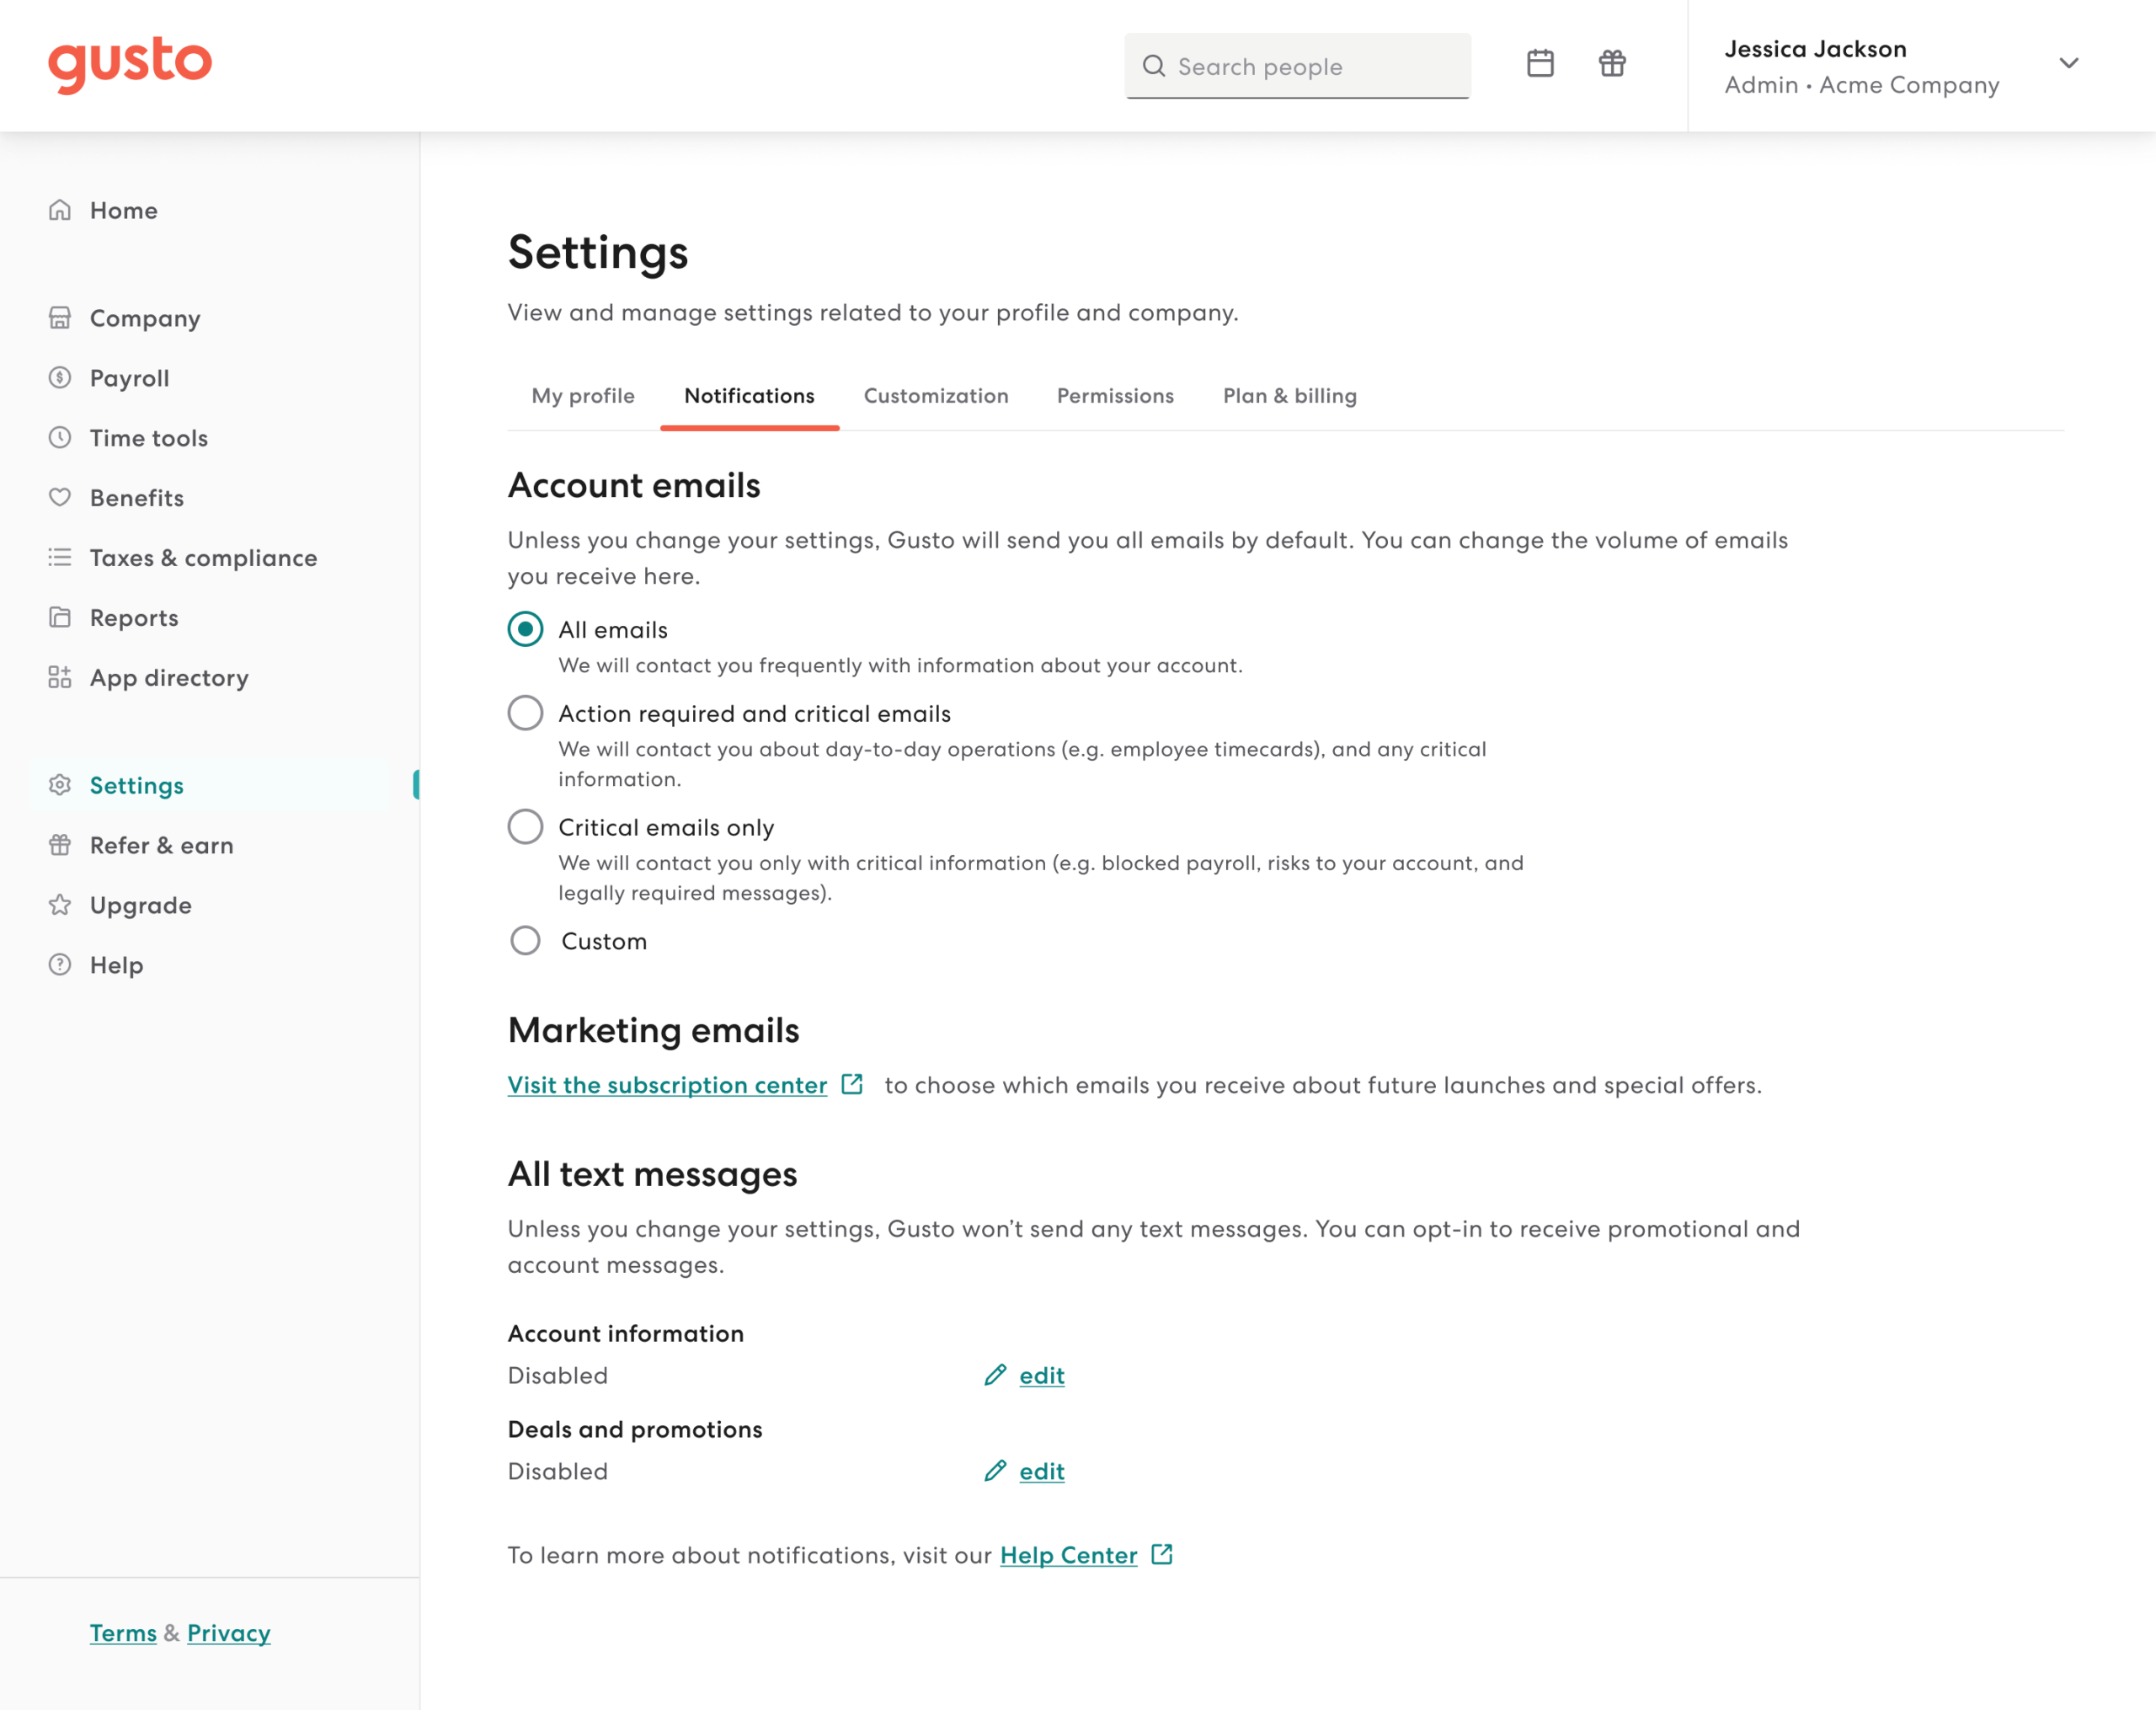The width and height of the screenshot is (2156, 1710).
Task: Open the Privacy link
Action: (229, 1633)
